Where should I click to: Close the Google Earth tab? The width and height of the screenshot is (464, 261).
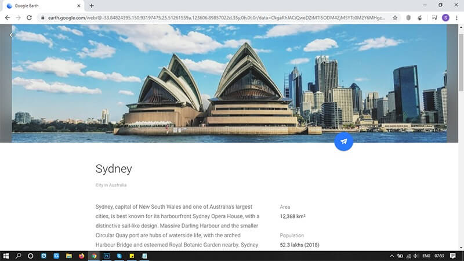pyautogui.click(x=79, y=6)
